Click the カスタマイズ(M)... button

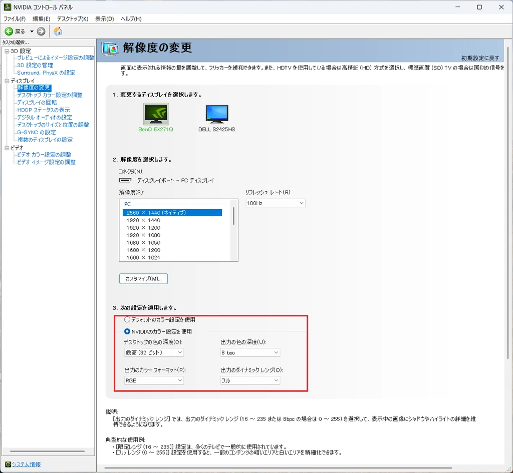[x=144, y=279]
